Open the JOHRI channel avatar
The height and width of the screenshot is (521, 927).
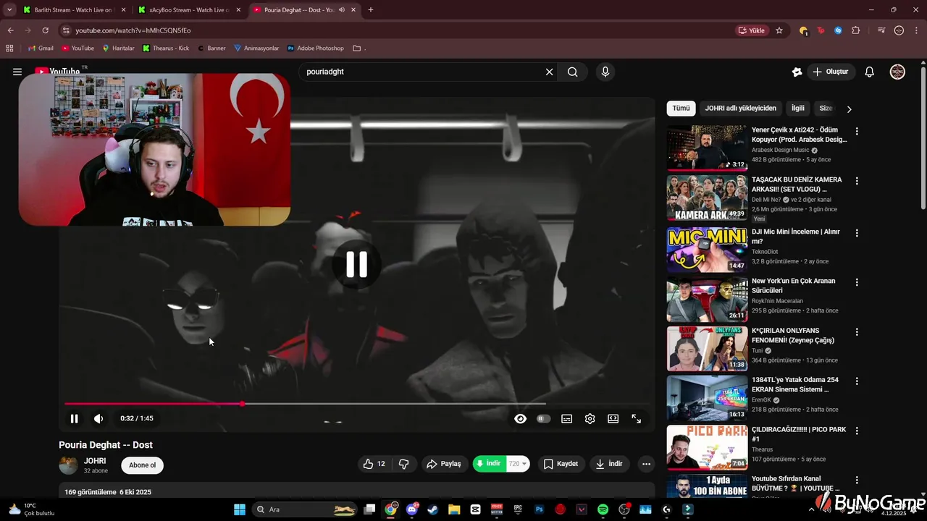click(68, 465)
